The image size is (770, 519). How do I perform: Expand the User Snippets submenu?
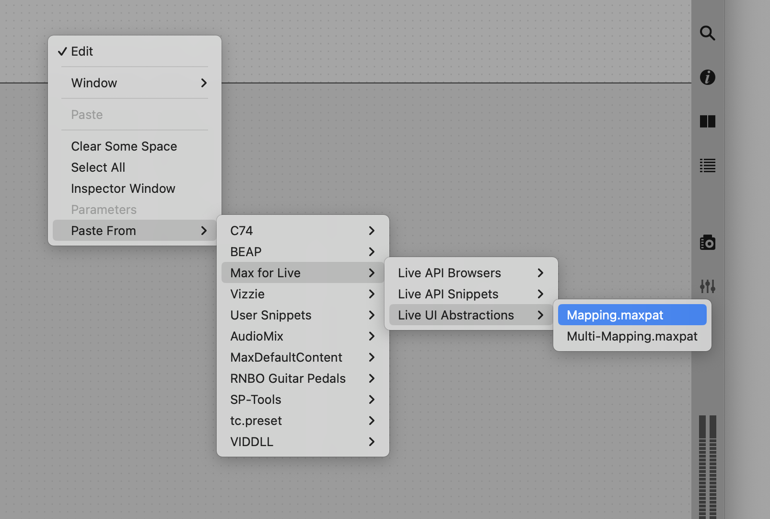click(x=303, y=315)
